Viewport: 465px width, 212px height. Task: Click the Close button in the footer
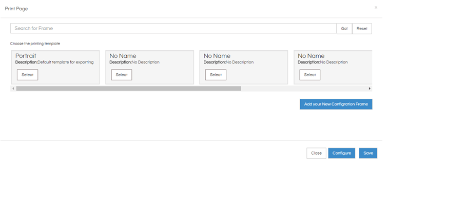pyautogui.click(x=316, y=153)
